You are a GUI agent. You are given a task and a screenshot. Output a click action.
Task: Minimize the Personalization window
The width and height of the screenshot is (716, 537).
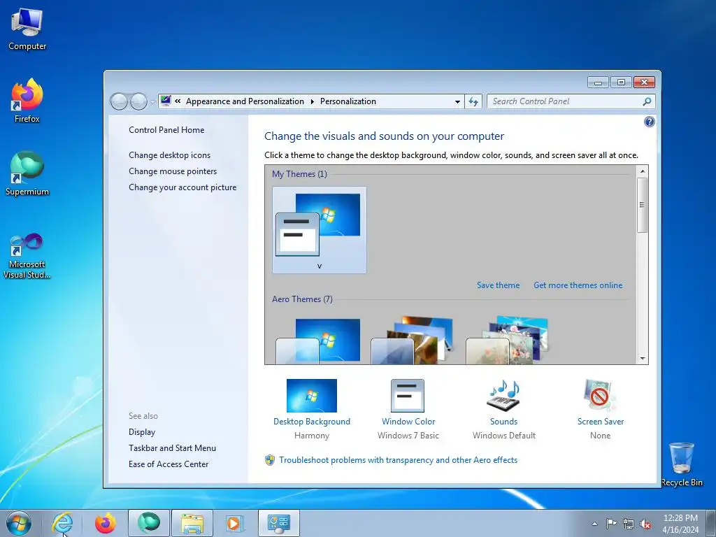[x=598, y=83]
